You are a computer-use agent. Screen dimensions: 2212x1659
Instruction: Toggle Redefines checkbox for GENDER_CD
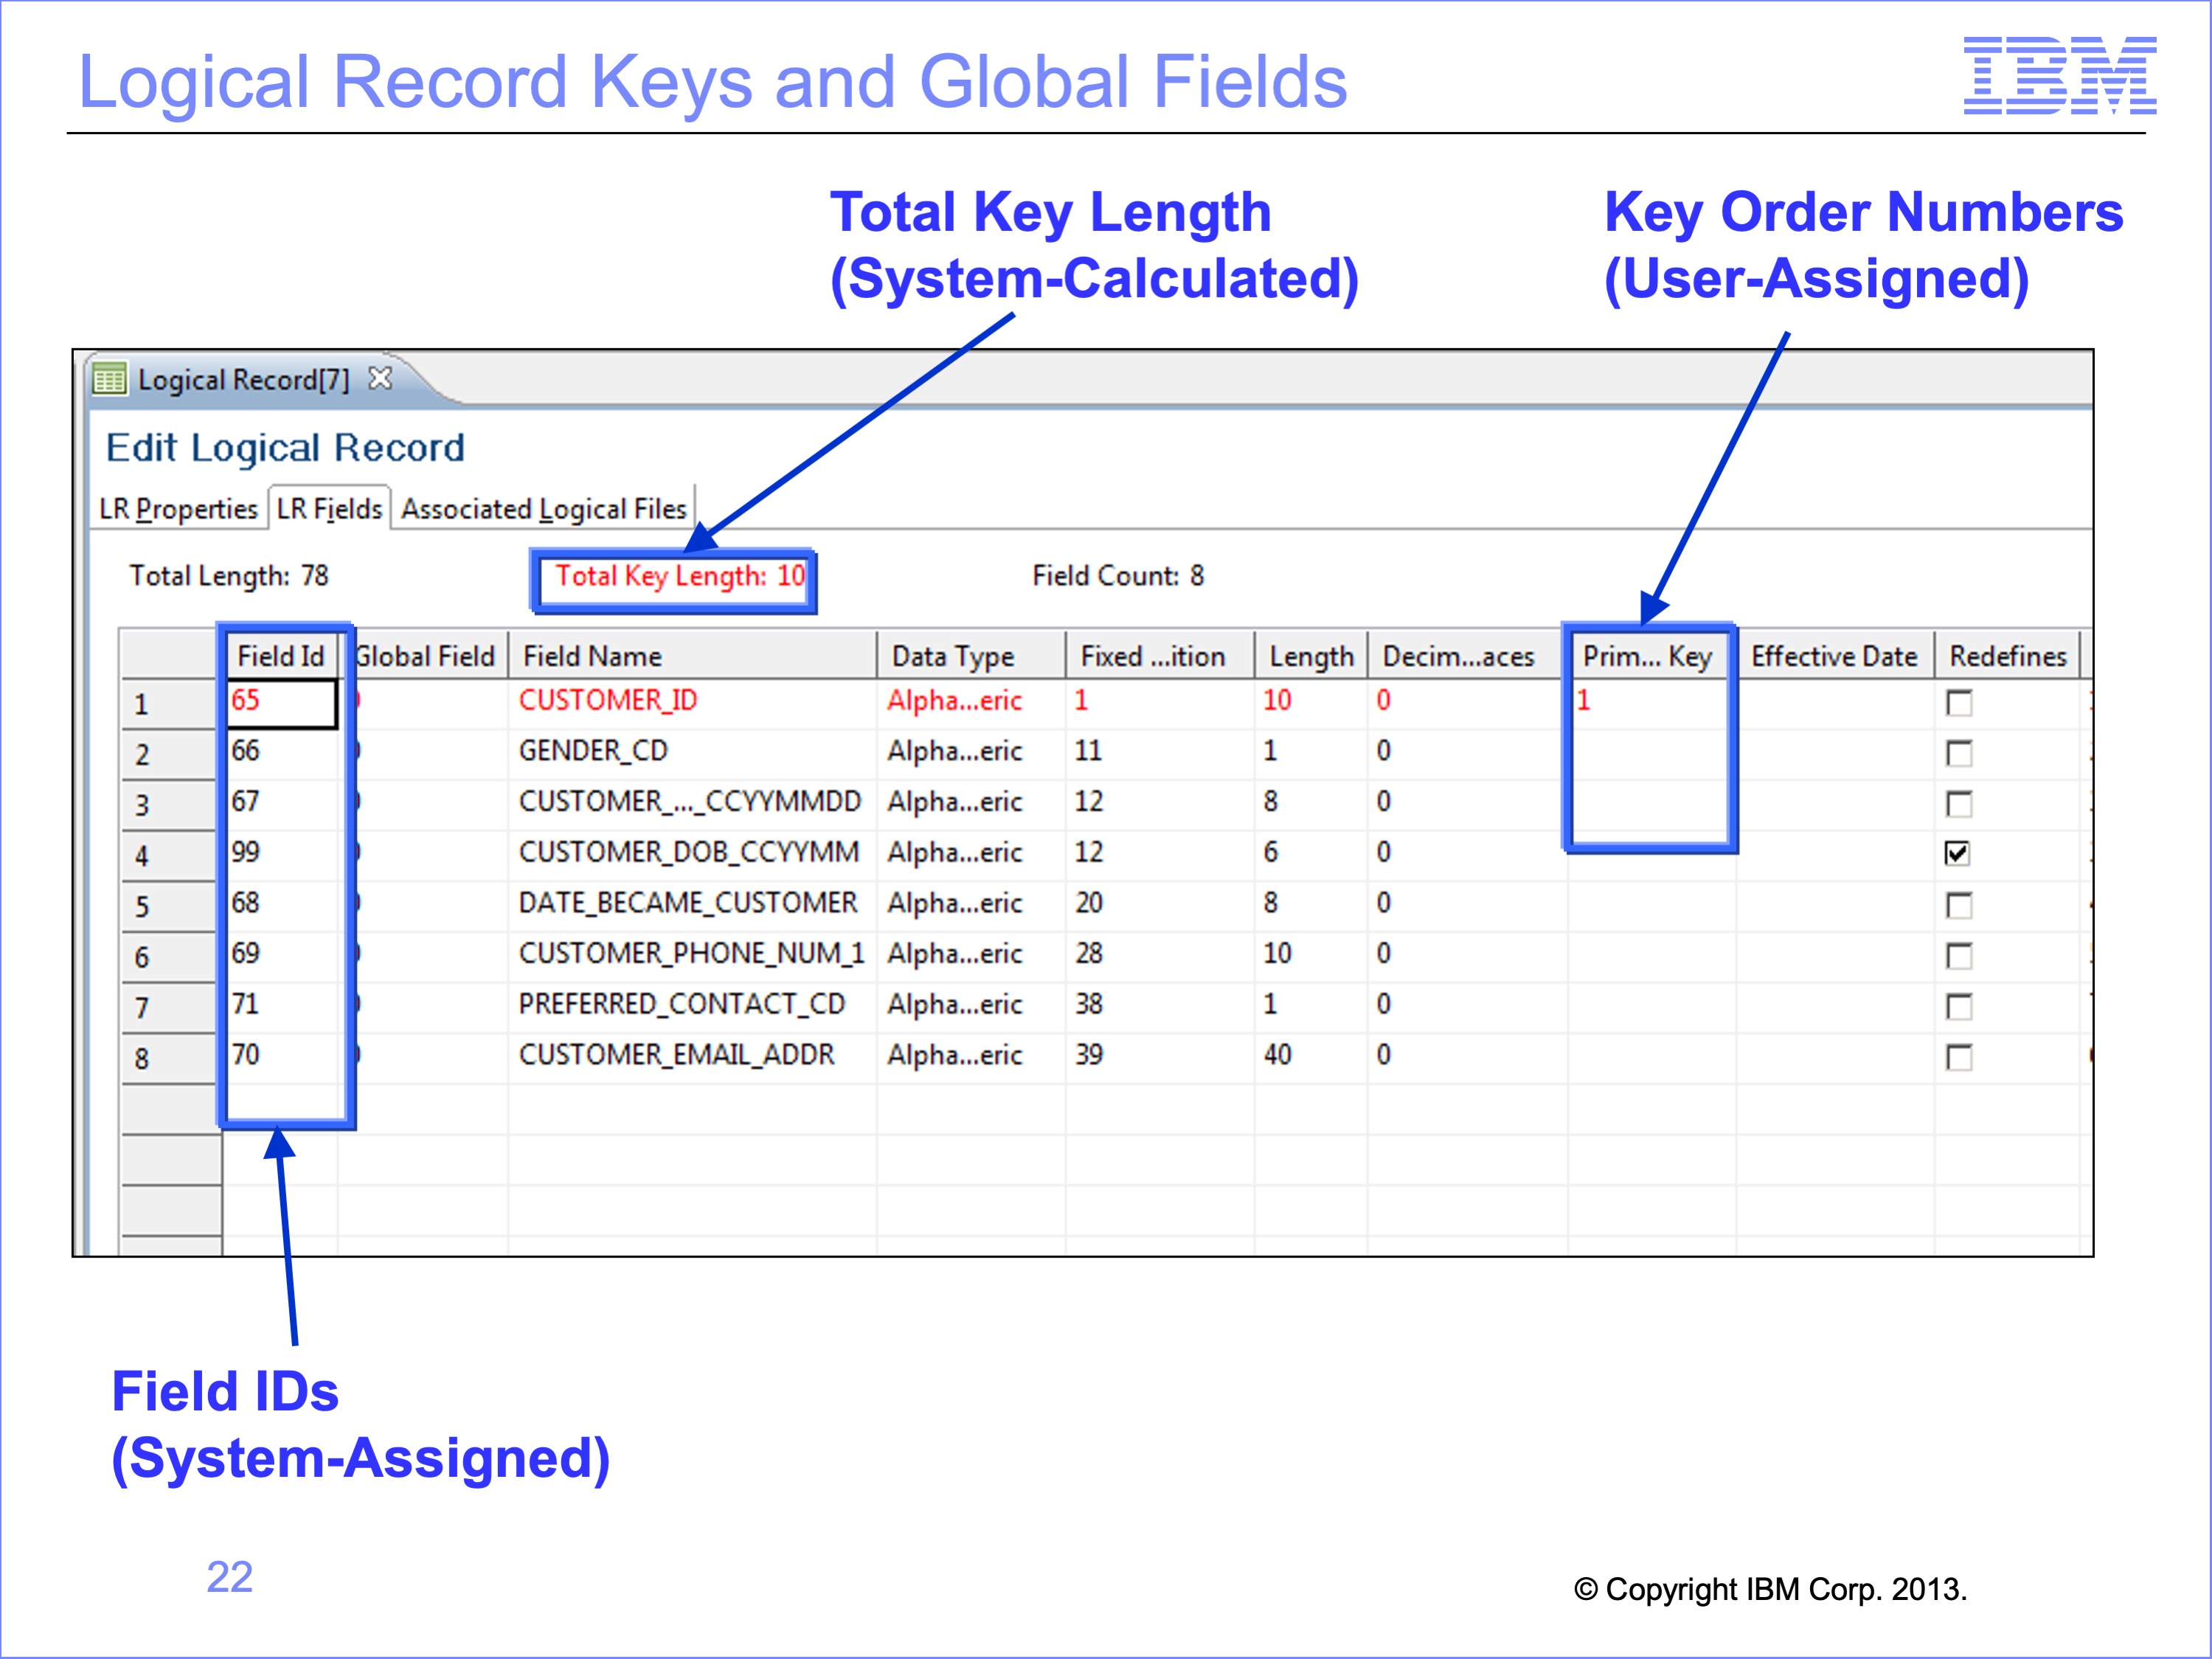pos(1958,753)
